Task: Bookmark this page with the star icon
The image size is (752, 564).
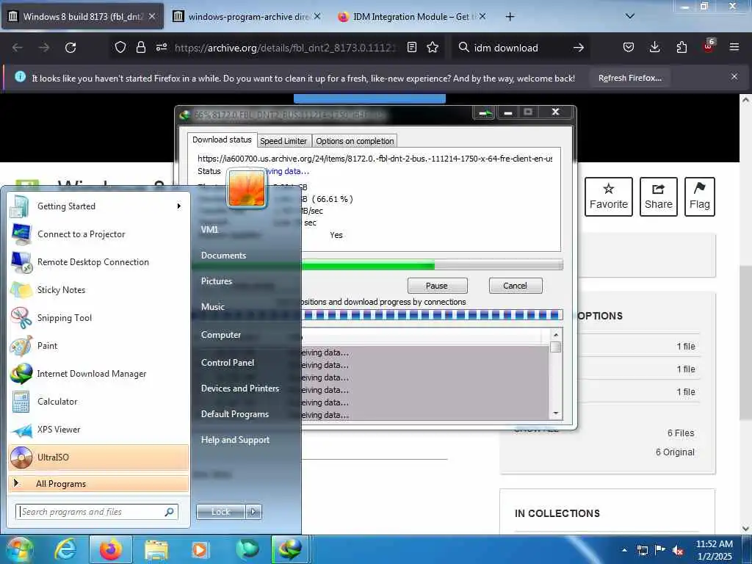Action: point(433,48)
